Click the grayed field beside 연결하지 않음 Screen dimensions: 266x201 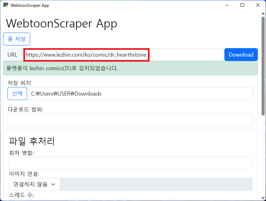[x=156, y=184]
